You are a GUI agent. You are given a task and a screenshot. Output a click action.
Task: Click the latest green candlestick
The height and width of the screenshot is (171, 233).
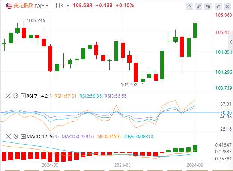(x=195, y=31)
